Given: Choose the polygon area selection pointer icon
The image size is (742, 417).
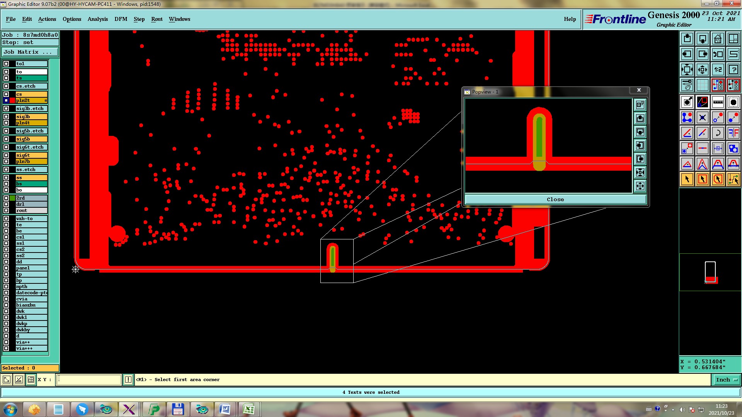Looking at the screenshot, I should [x=718, y=179].
